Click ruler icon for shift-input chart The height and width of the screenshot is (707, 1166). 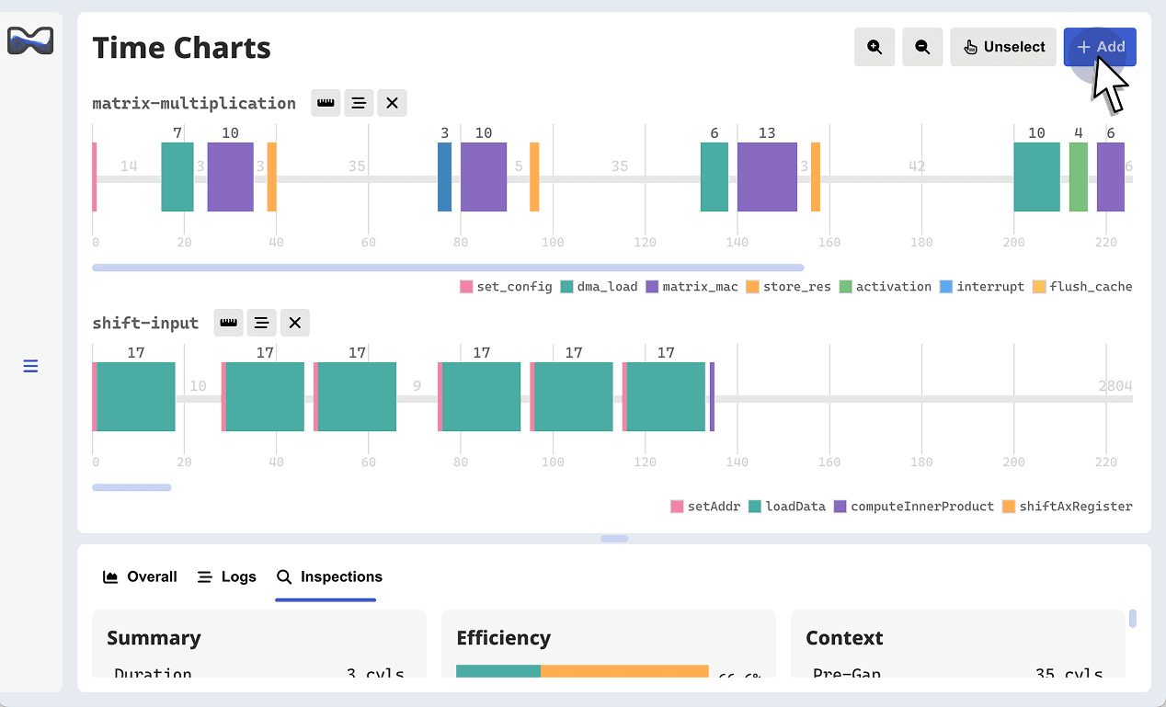pyautogui.click(x=228, y=323)
